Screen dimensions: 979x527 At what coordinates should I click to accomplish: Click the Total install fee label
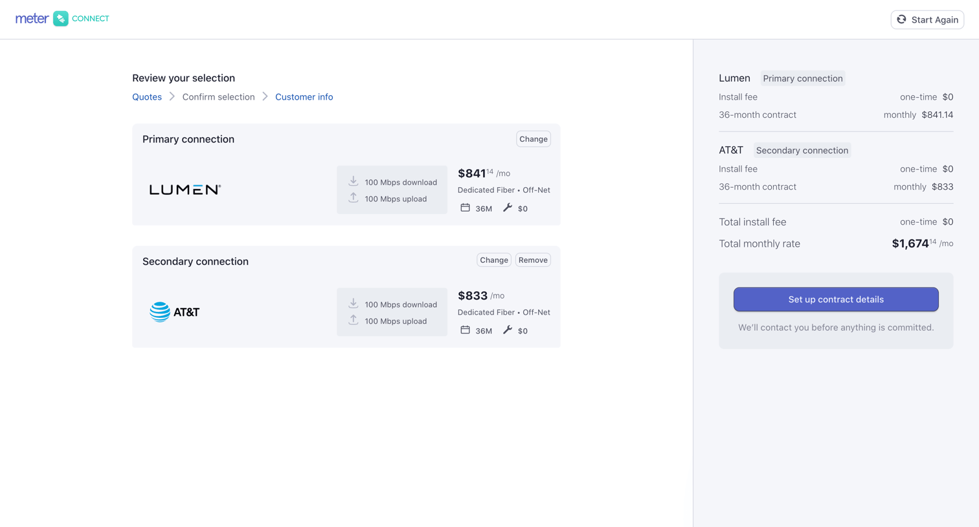(752, 222)
